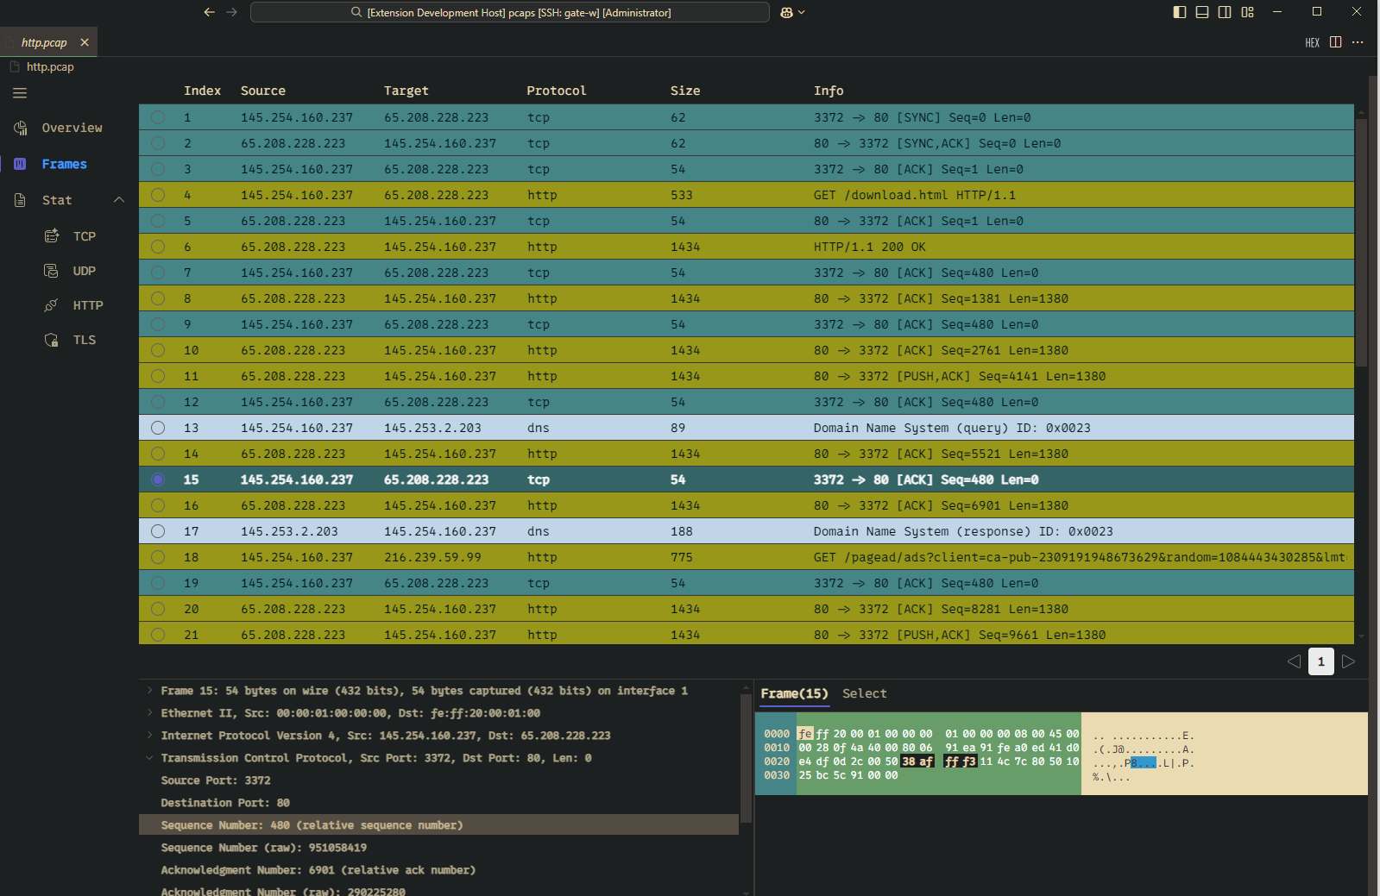Click the UDP stat icon

pos(52,270)
